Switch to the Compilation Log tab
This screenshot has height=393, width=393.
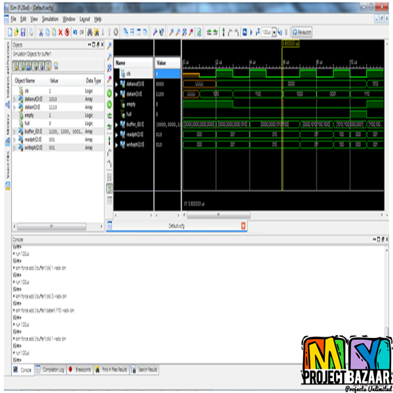(50, 369)
